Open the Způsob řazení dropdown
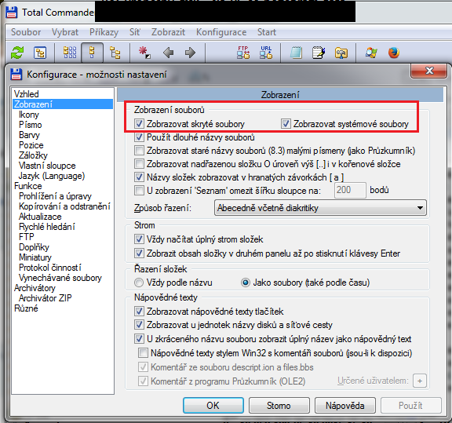452x423 pixels. click(x=320, y=208)
